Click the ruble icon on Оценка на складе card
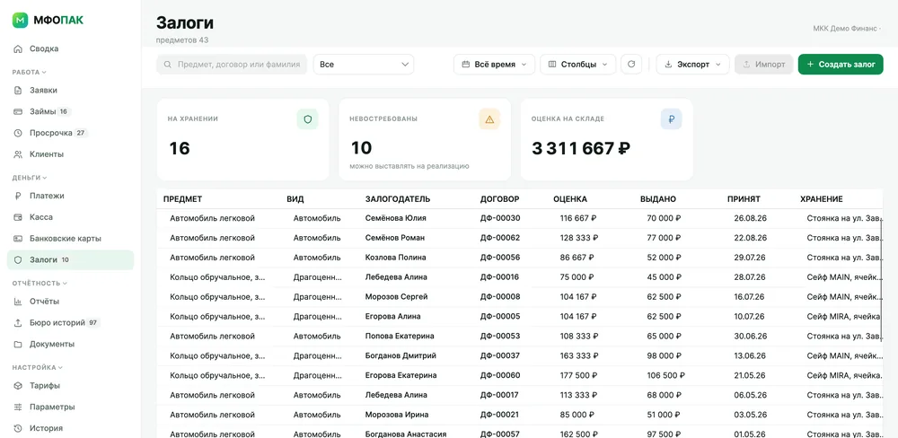Image resolution: width=898 pixels, height=438 pixels. [x=671, y=119]
